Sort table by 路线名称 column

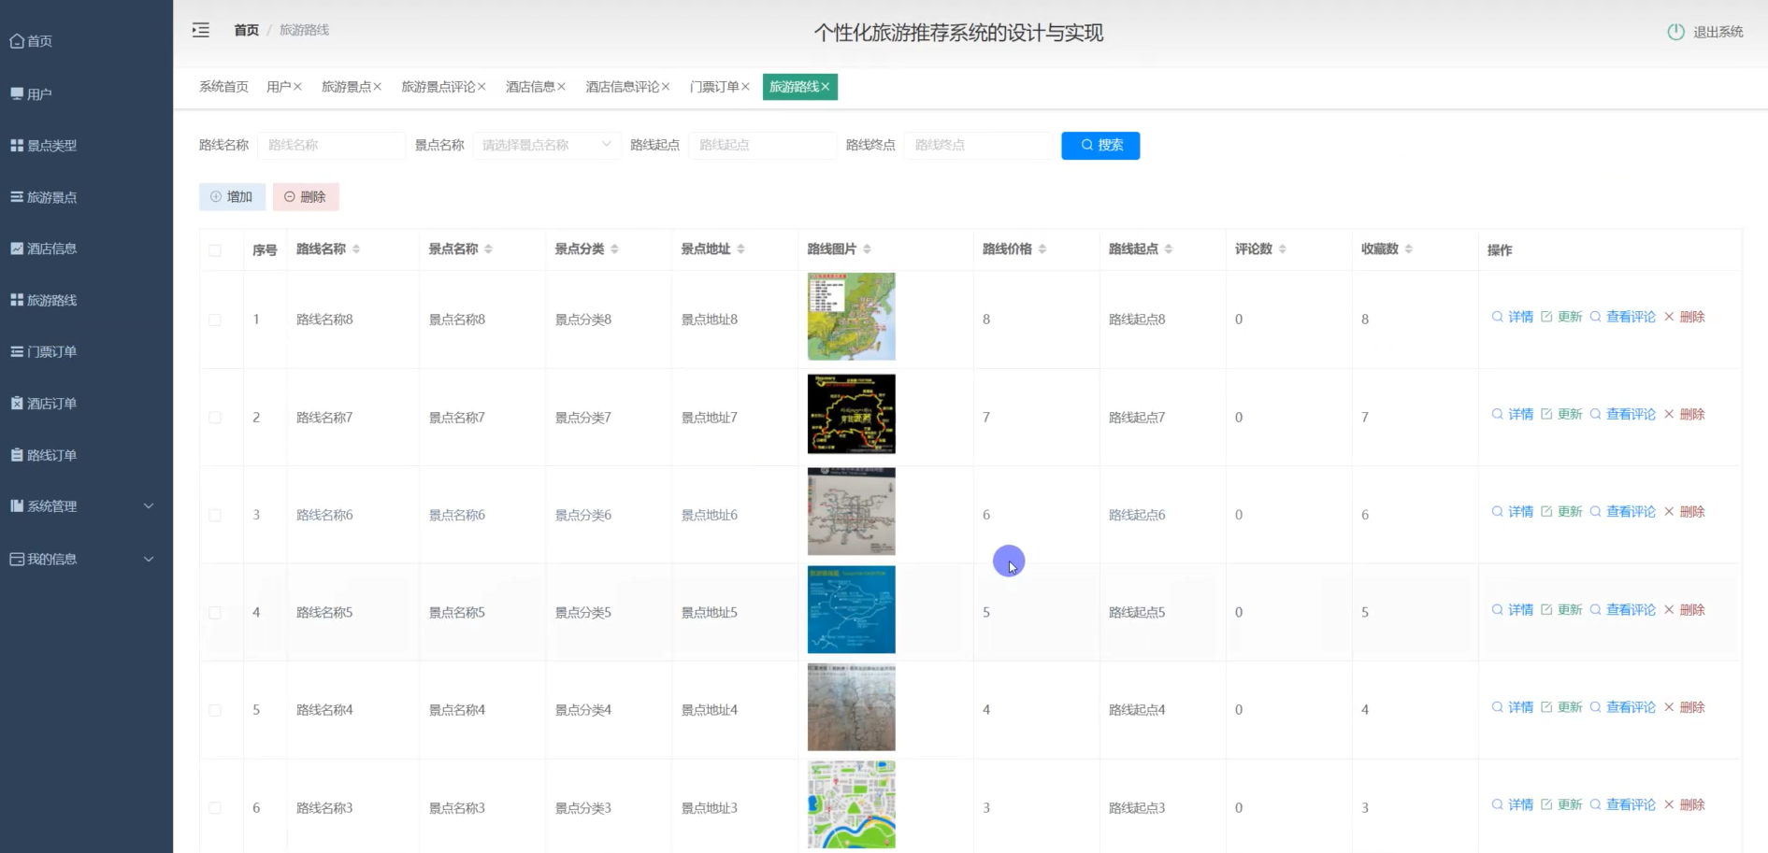click(x=356, y=249)
